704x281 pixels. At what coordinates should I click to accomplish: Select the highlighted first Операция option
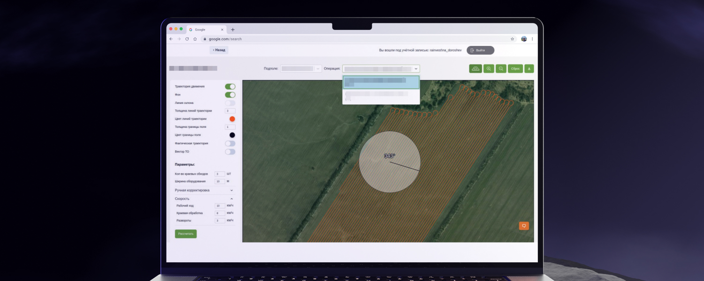(x=381, y=82)
